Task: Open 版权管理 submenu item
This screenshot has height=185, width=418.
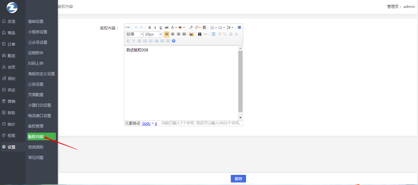Action: 36,126
